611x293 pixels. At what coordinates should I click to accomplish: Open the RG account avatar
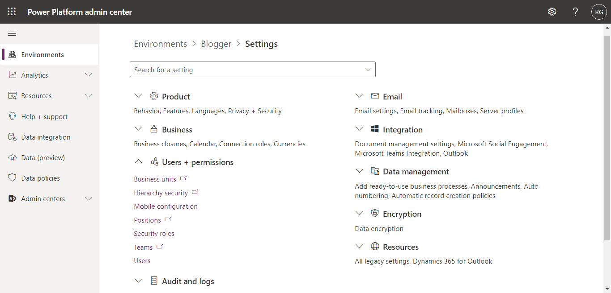coord(599,12)
